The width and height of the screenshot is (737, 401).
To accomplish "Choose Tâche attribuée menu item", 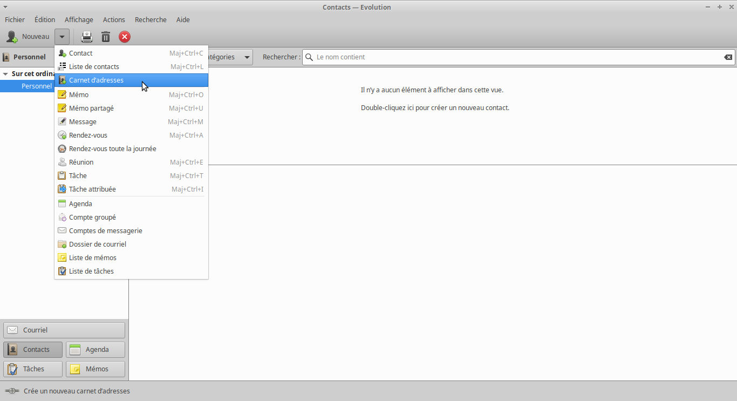I will (92, 189).
